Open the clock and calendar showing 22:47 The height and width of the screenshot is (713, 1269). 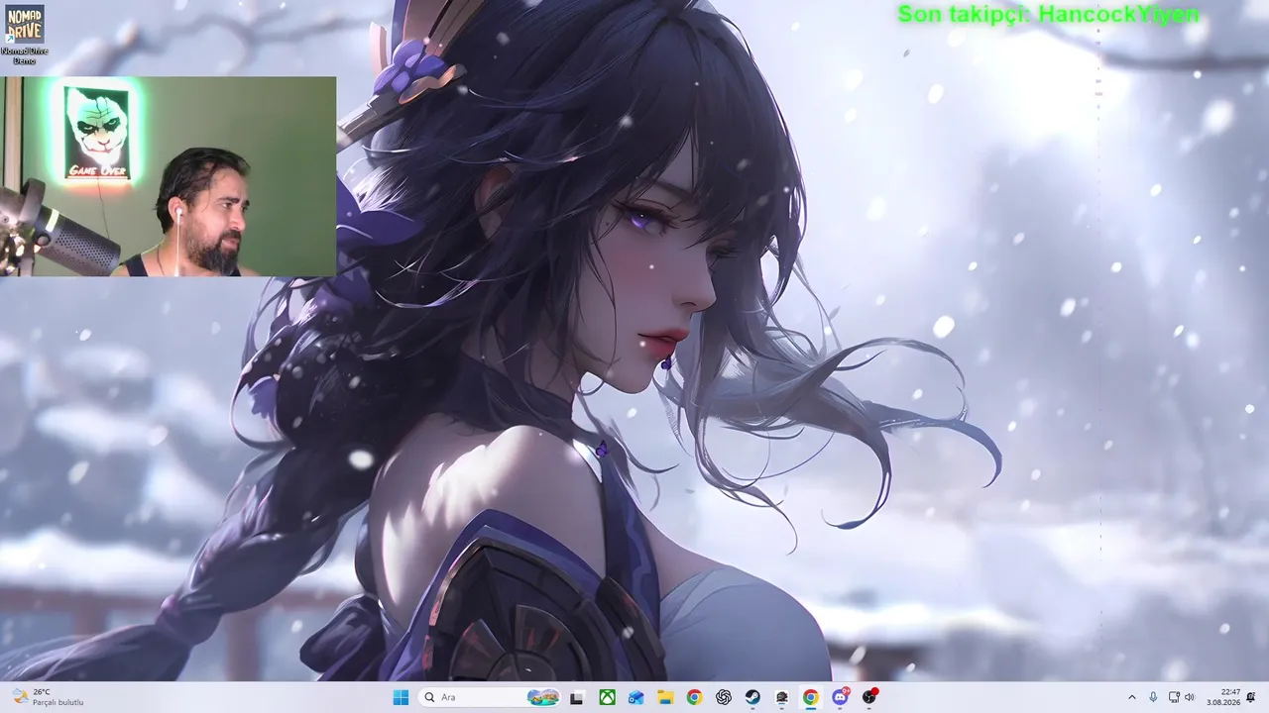click(1223, 697)
